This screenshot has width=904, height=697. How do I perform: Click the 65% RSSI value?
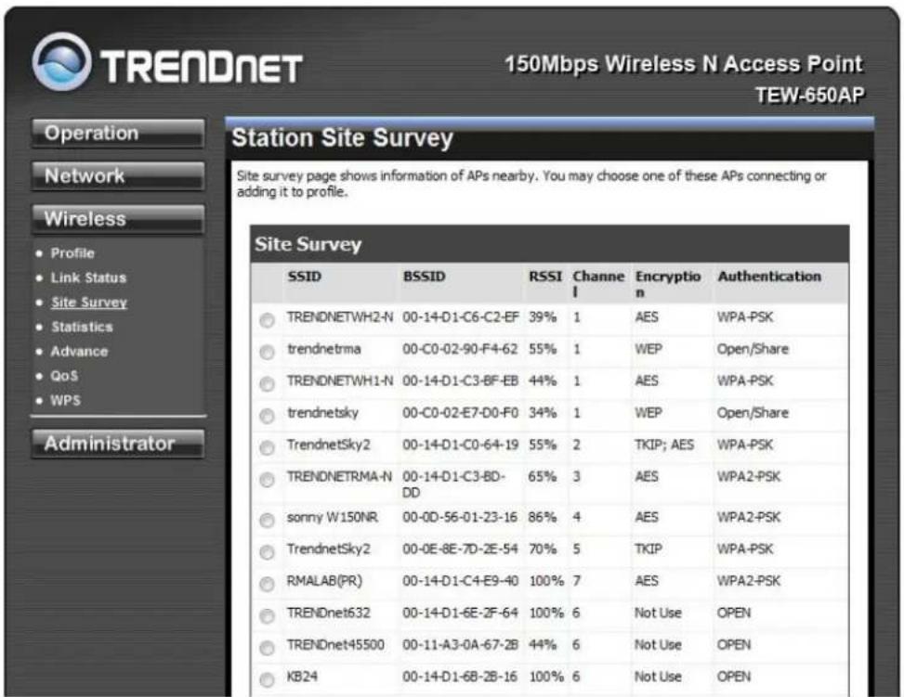pyautogui.click(x=543, y=476)
